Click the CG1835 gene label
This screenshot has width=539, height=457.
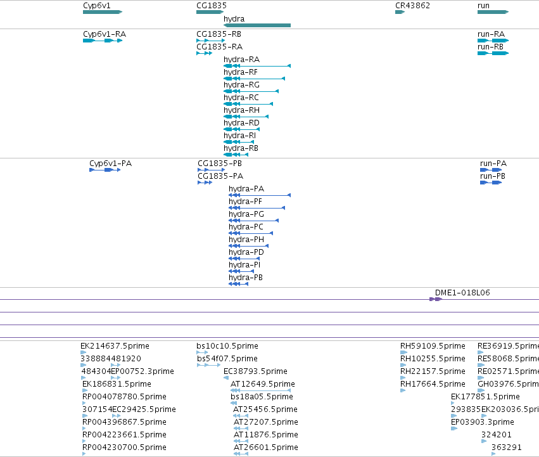tap(212, 6)
